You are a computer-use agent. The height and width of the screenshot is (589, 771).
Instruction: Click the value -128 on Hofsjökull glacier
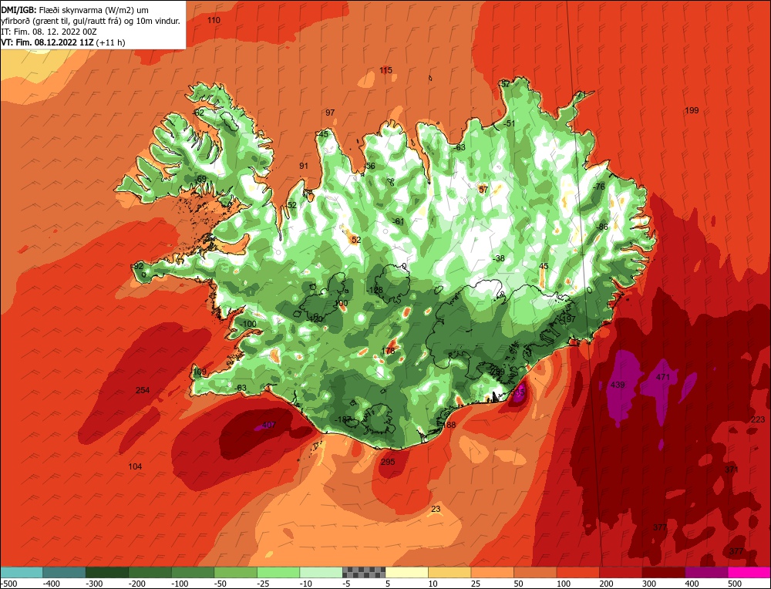coord(375,290)
